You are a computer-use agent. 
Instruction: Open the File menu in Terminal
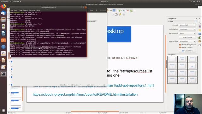tap(12, 10)
